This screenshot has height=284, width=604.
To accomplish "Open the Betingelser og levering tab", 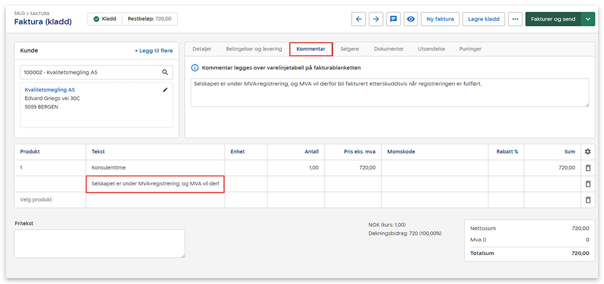I will click(x=253, y=49).
